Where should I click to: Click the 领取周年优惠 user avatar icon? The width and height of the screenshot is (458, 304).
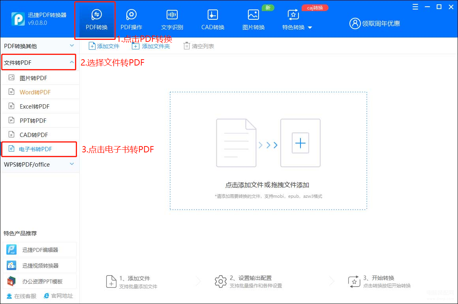[x=355, y=23]
